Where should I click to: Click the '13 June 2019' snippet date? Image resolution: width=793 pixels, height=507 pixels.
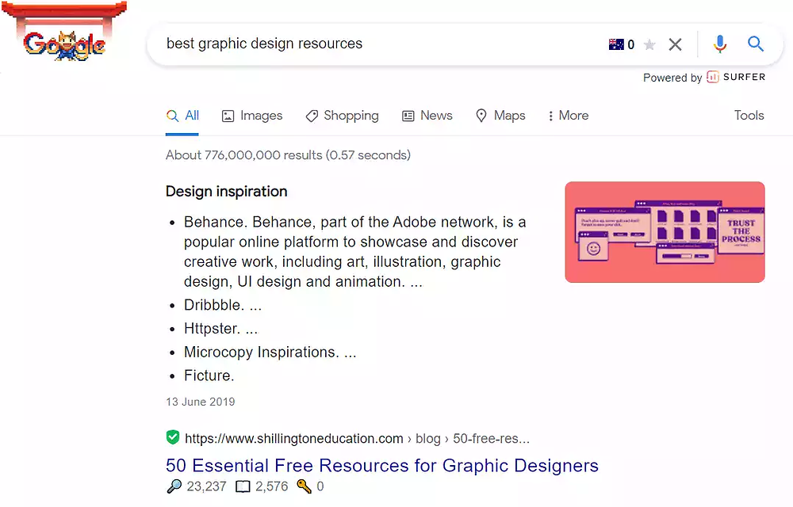tap(201, 402)
